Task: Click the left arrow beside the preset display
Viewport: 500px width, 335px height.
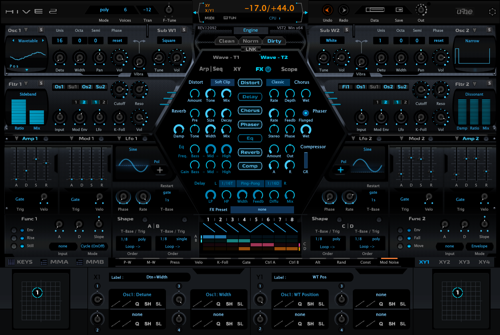Action: point(195,12)
